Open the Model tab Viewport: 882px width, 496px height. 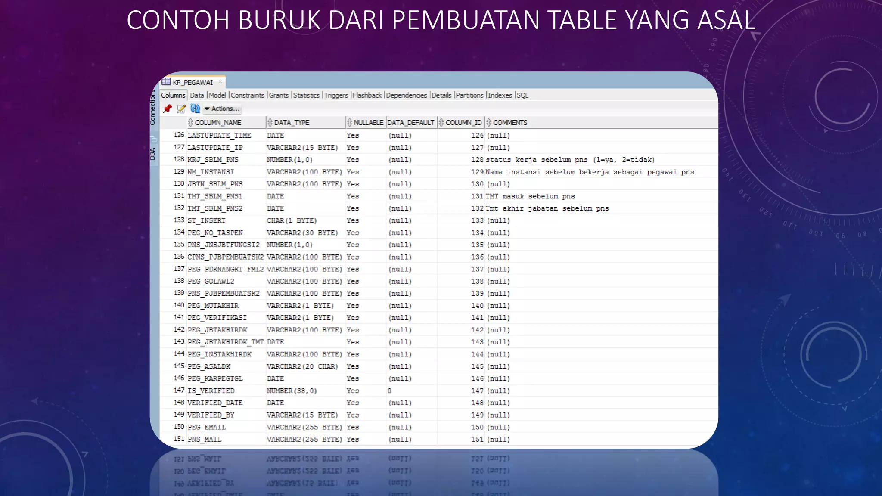click(x=217, y=95)
